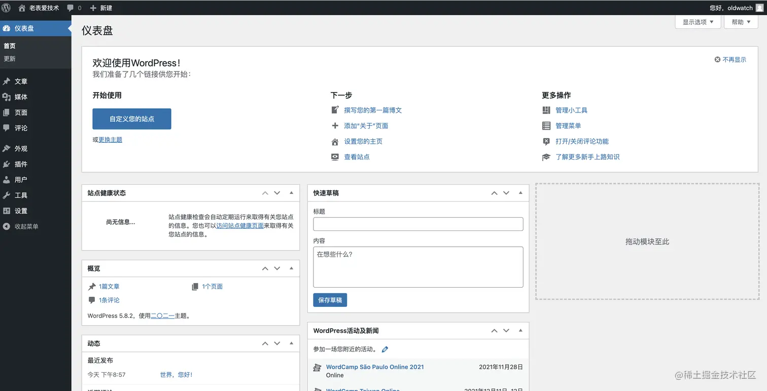This screenshot has height=391, width=767.
Task: Click the view icon beside 查看站点
Action: tap(335, 157)
